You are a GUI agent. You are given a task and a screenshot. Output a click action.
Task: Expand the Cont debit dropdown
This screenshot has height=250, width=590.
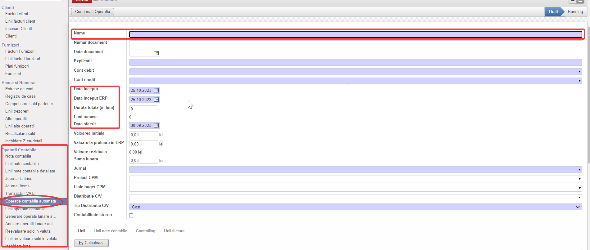[579, 72]
